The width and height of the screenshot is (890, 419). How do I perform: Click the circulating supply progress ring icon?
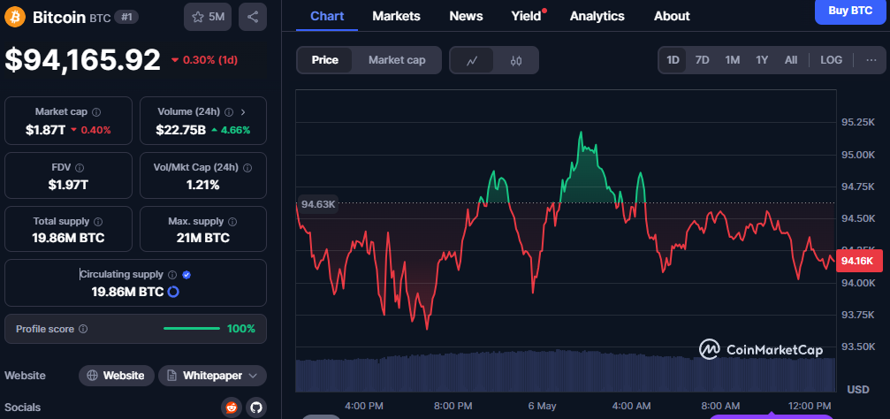173,292
